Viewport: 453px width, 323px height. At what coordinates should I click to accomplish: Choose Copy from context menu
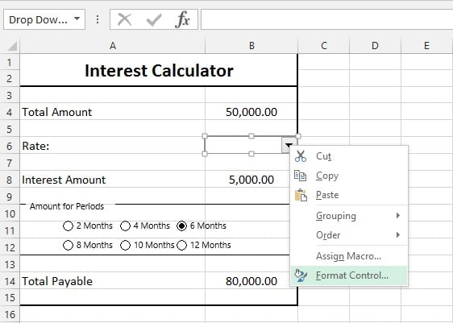pos(349,176)
